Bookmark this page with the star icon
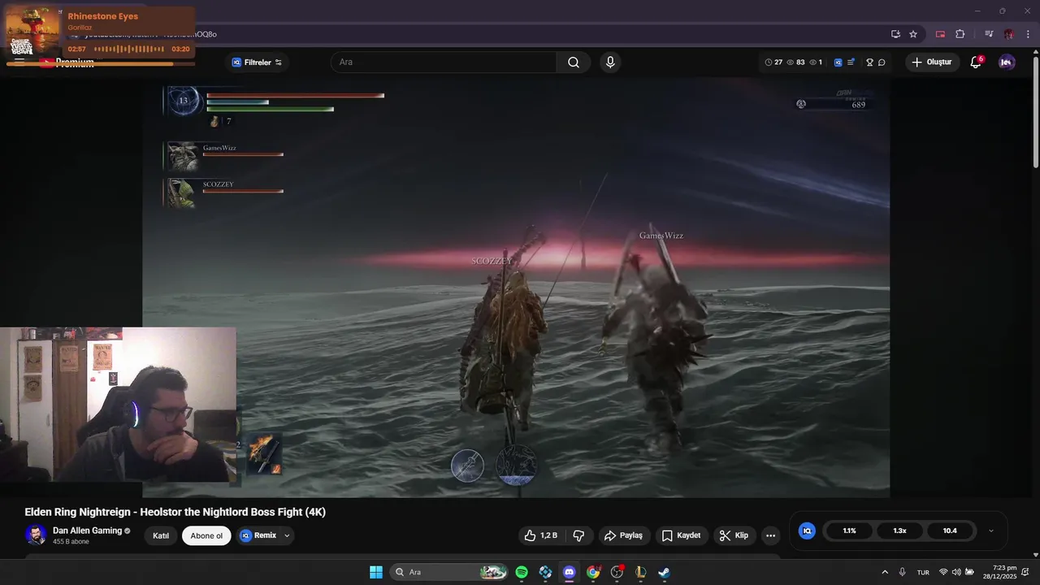This screenshot has width=1040, height=585. point(913,34)
